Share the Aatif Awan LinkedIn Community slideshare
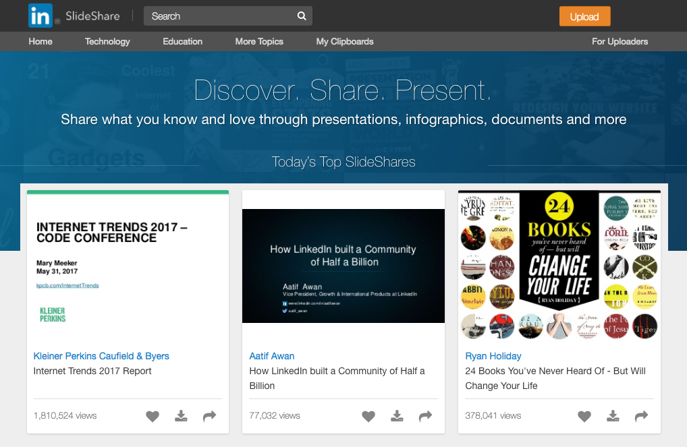687x447 pixels. 425,416
